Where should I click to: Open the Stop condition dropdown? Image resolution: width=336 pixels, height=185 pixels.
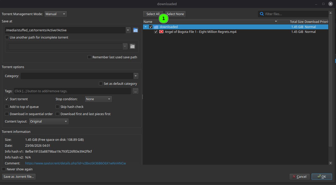[x=98, y=99]
